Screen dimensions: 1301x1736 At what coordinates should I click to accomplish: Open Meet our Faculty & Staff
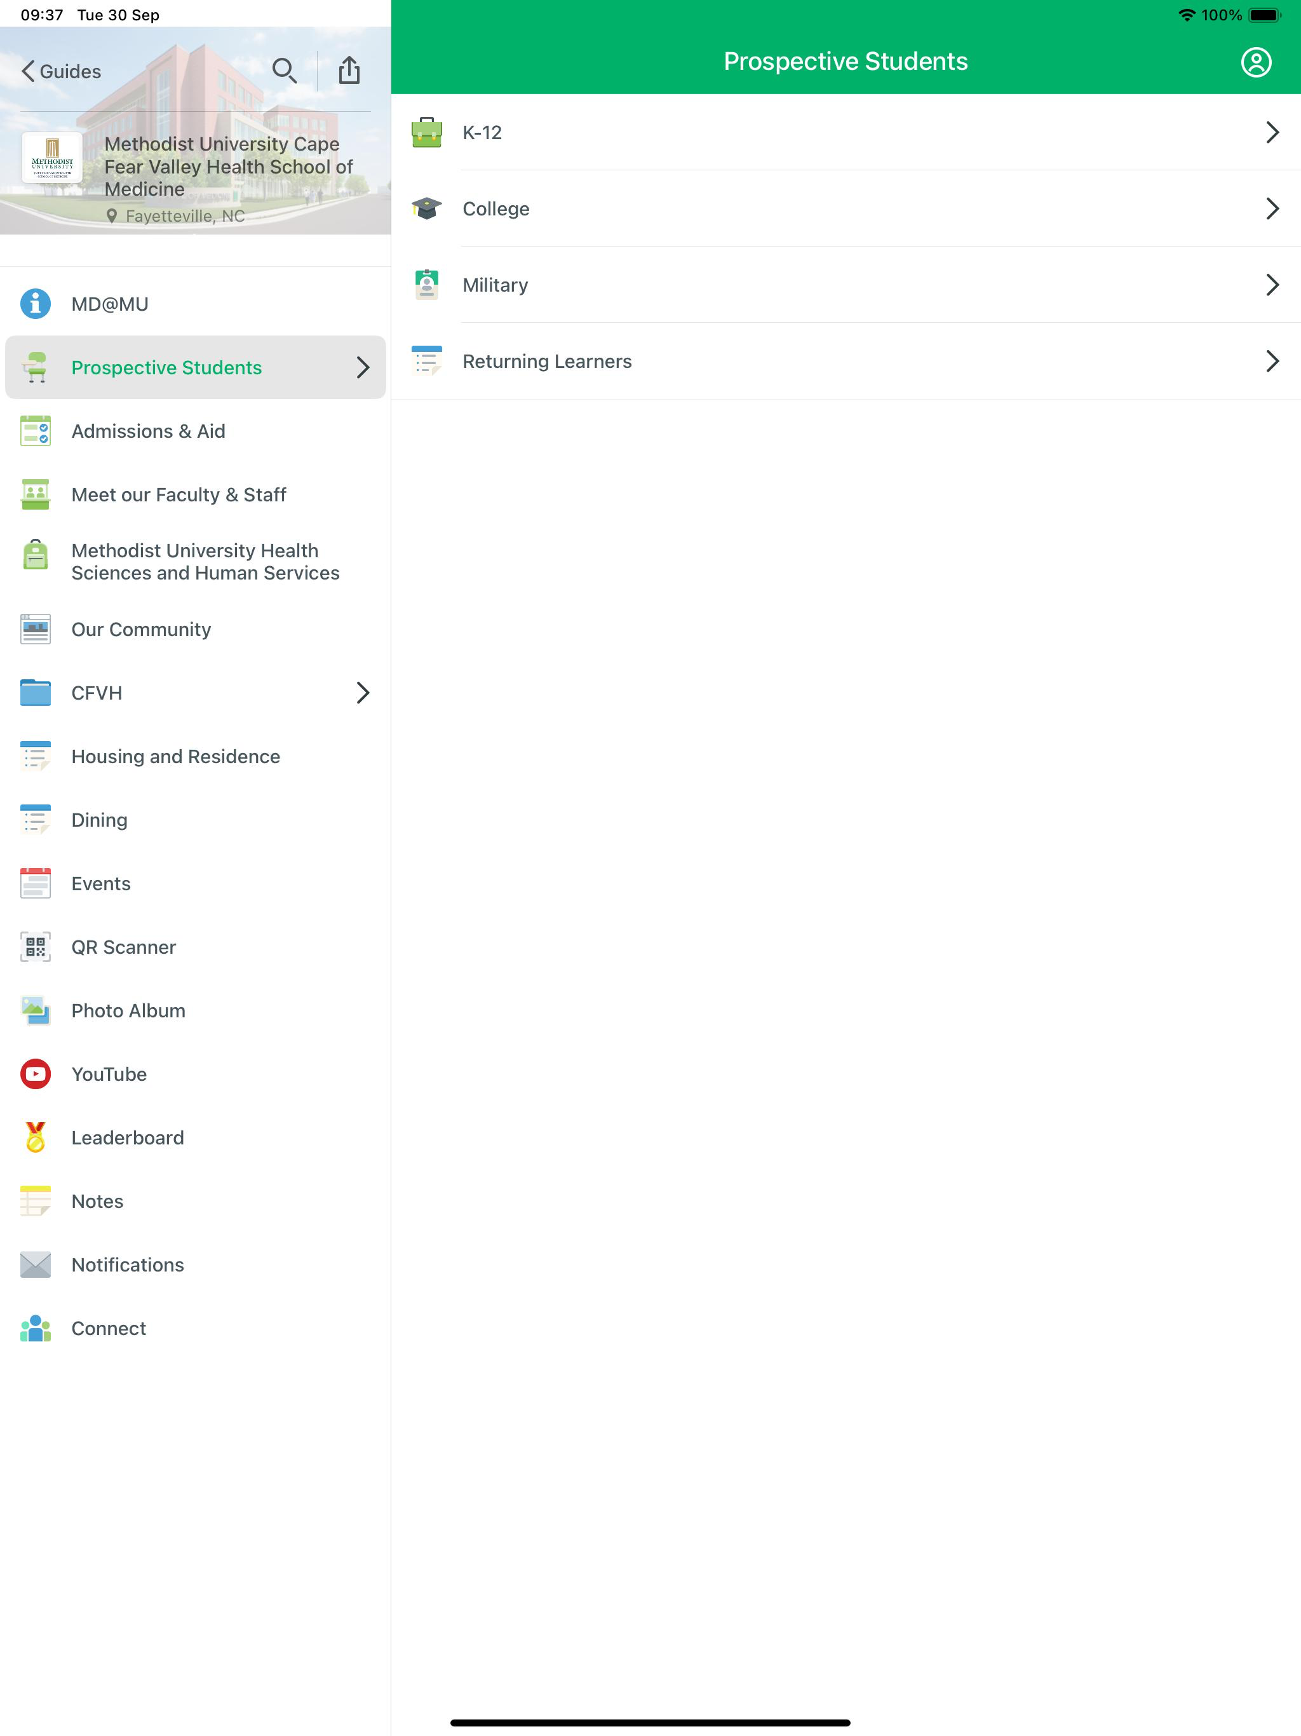click(196, 494)
